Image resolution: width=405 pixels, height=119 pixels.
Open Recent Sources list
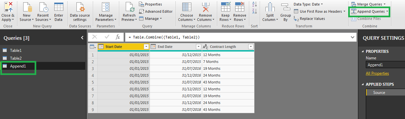point(43,11)
